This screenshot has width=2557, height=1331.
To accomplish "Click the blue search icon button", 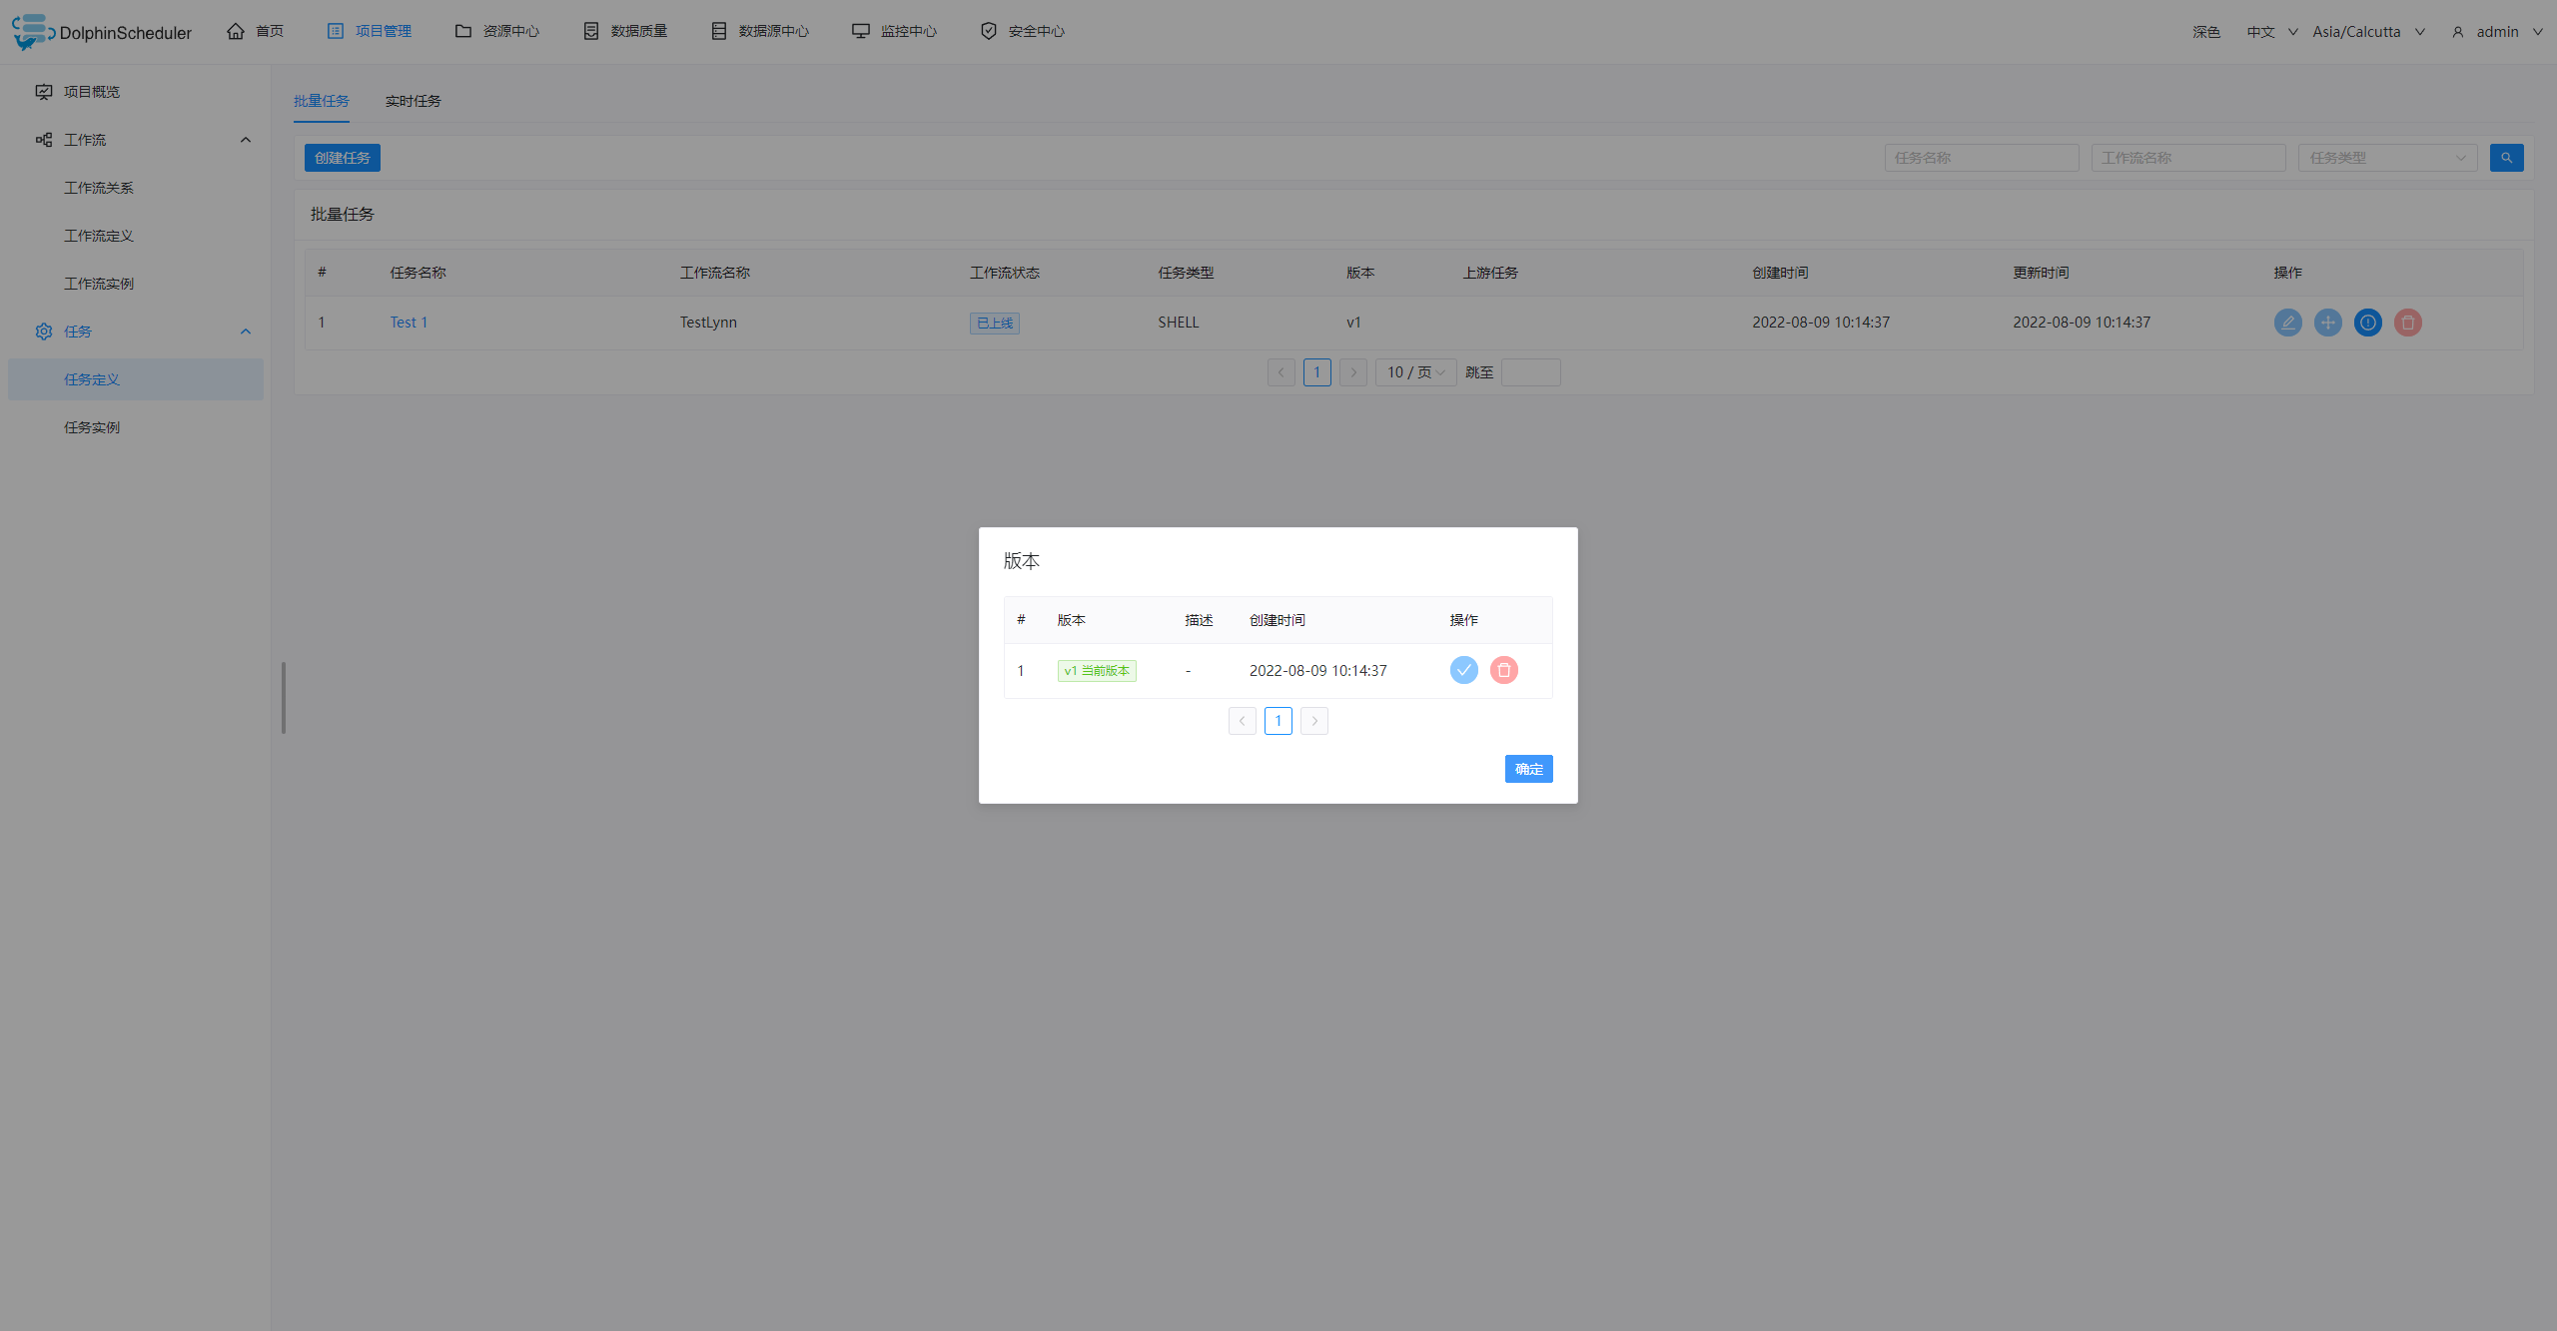I will 2506,158.
